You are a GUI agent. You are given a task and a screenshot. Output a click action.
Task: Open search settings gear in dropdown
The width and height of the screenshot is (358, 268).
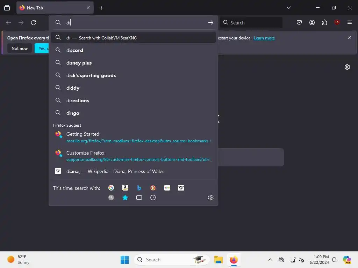pyautogui.click(x=211, y=198)
